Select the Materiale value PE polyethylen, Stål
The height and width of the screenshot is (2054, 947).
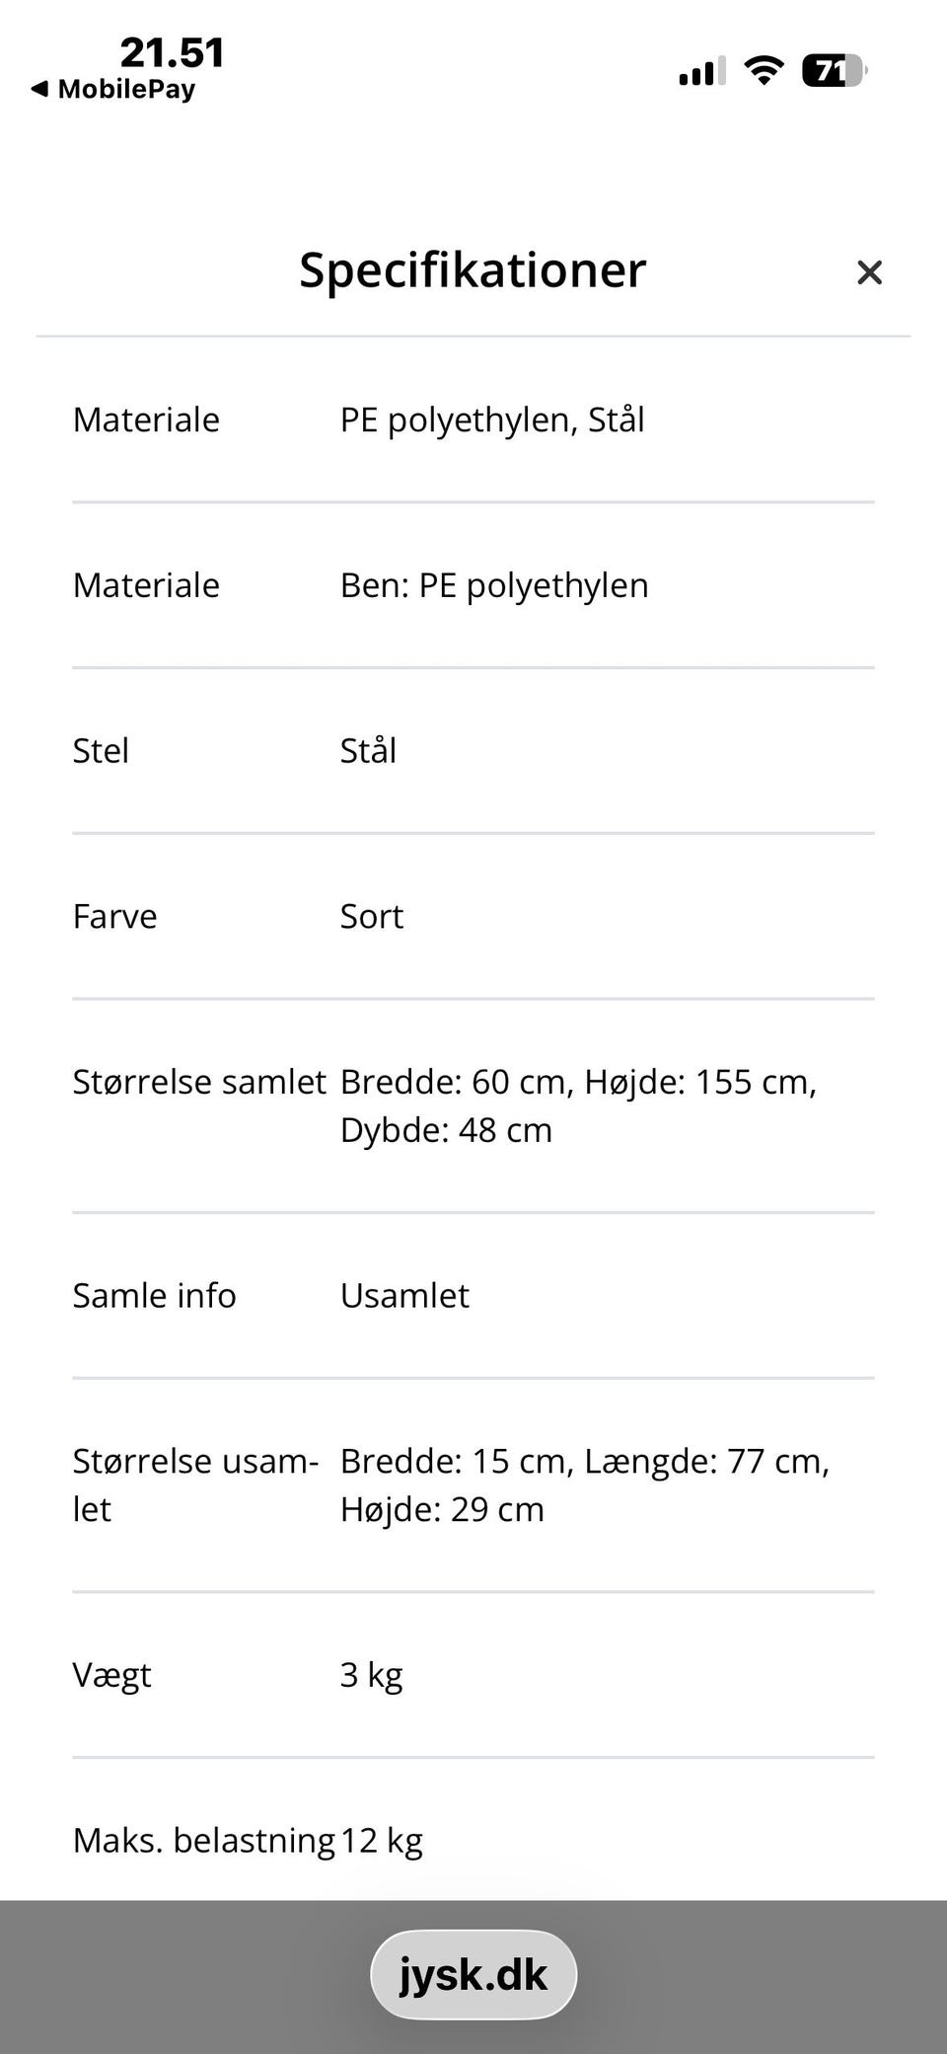(492, 419)
